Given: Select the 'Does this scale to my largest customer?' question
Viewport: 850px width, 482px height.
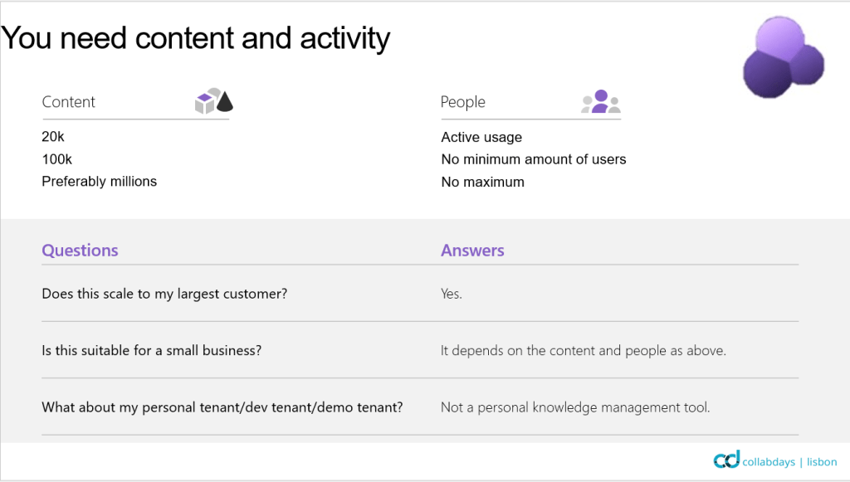Looking at the screenshot, I should pos(164,294).
